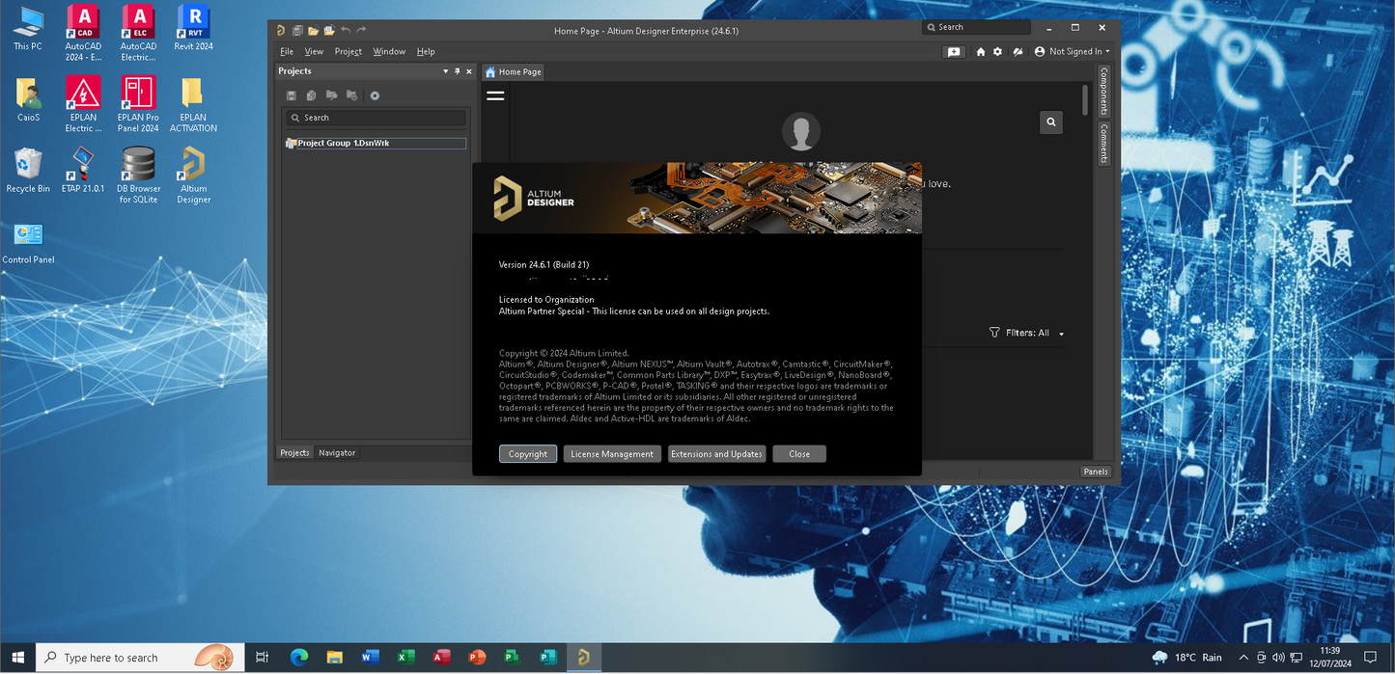1395x674 pixels.
Task: Click the ETAP 21.0.1 desktop icon
Action: click(x=83, y=170)
